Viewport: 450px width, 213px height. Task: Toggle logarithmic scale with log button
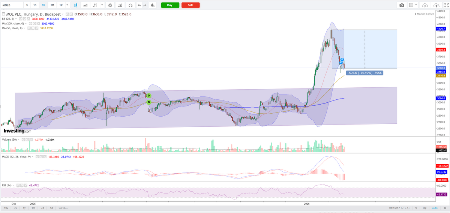tap(424, 208)
